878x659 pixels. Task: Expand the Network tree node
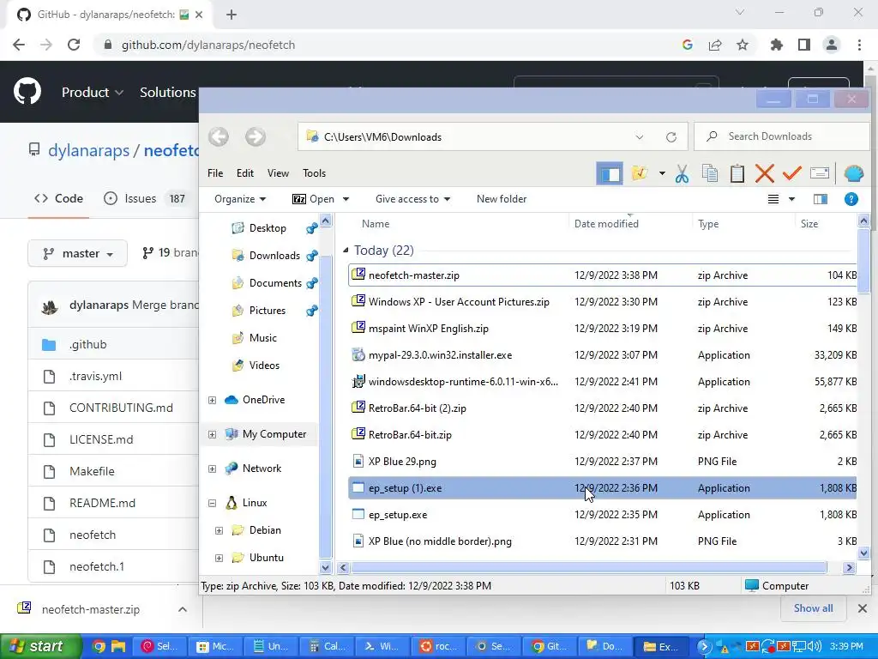(x=213, y=469)
